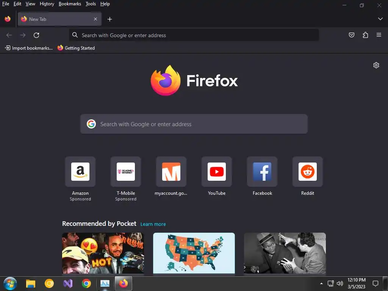Screen dimensions: 388x291
Task: Open the yellow circle taskbar app
Action: [49, 283]
